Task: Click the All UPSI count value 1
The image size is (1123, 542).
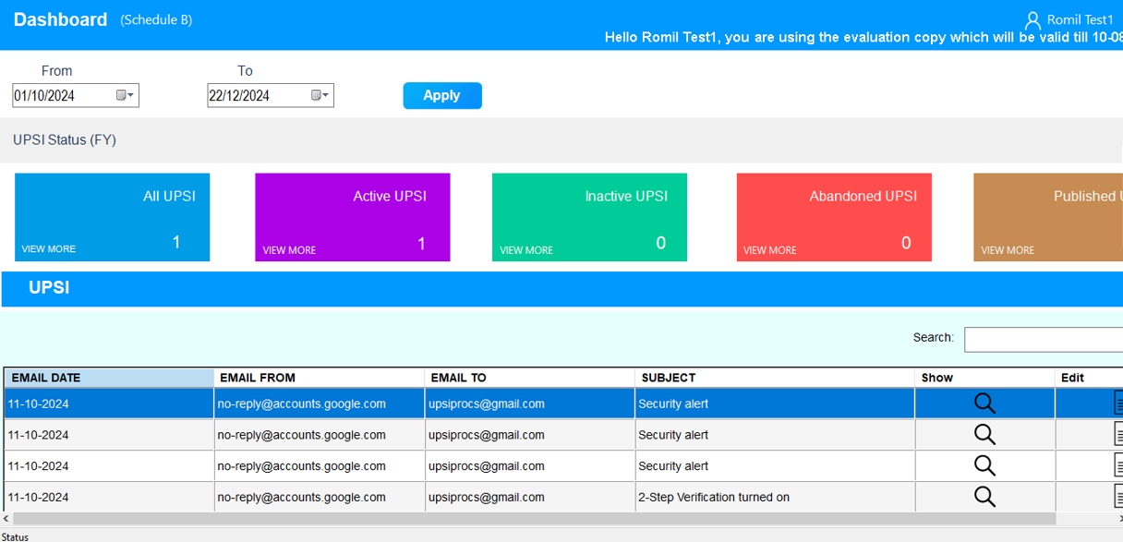Action: click(x=176, y=242)
